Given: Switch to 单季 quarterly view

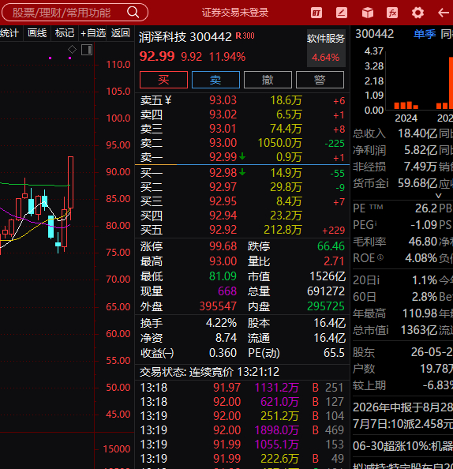Looking at the screenshot, I should [x=425, y=34].
